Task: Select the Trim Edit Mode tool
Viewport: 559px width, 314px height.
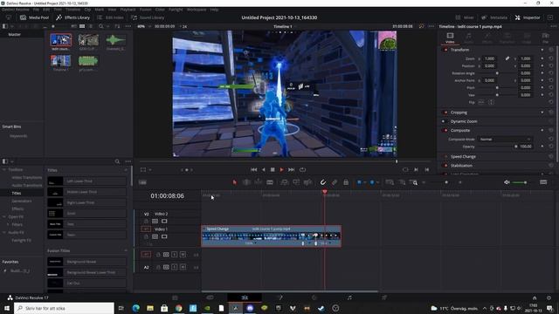Action: 246,182
